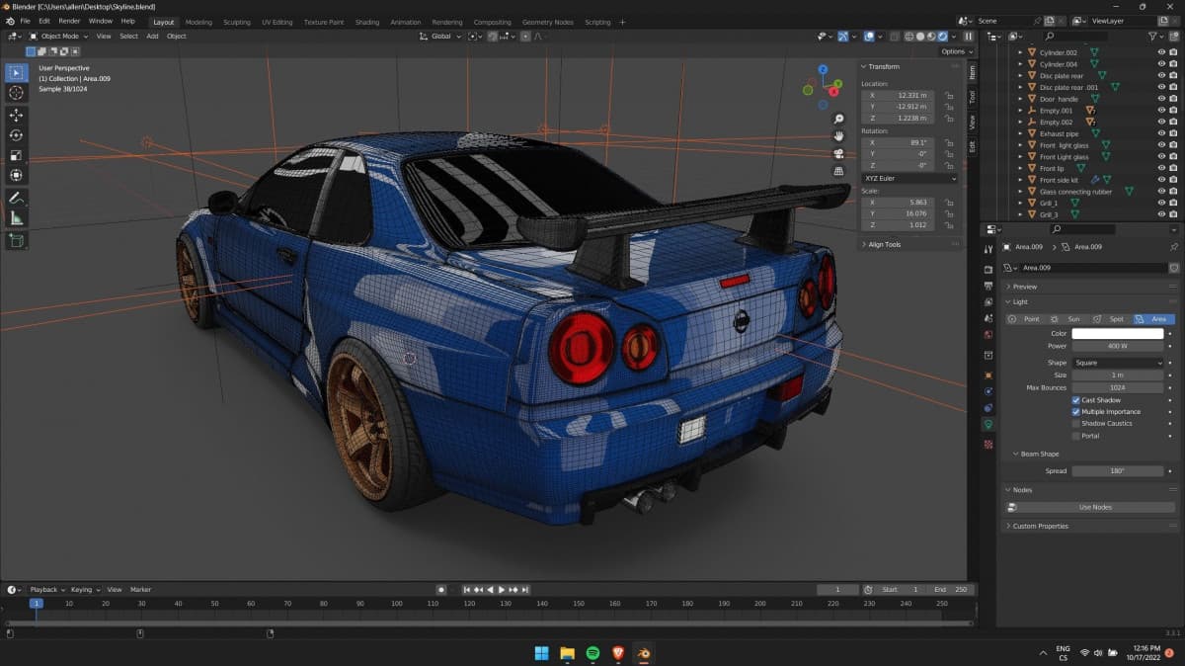Image resolution: width=1185 pixels, height=666 pixels.
Task: Activate the Measure tool
Action: click(16, 218)
